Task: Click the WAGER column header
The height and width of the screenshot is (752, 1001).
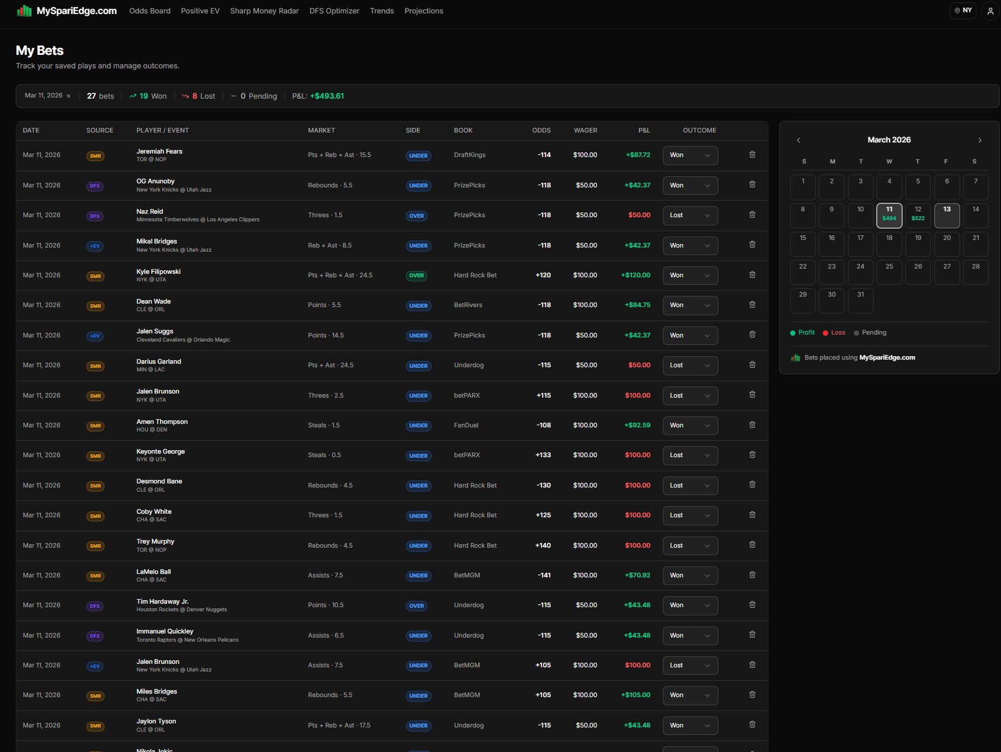Action: click(x=585, y=131)
